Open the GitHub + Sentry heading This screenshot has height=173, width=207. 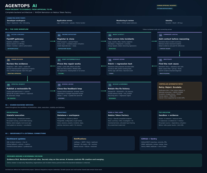click(x=149, y=139)
